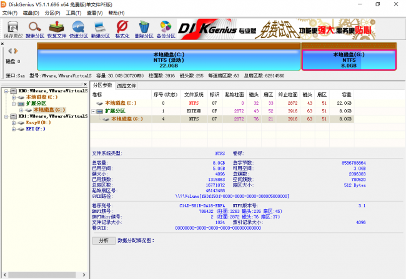Expand the EFI(F:) node in tree

point(14,129)
